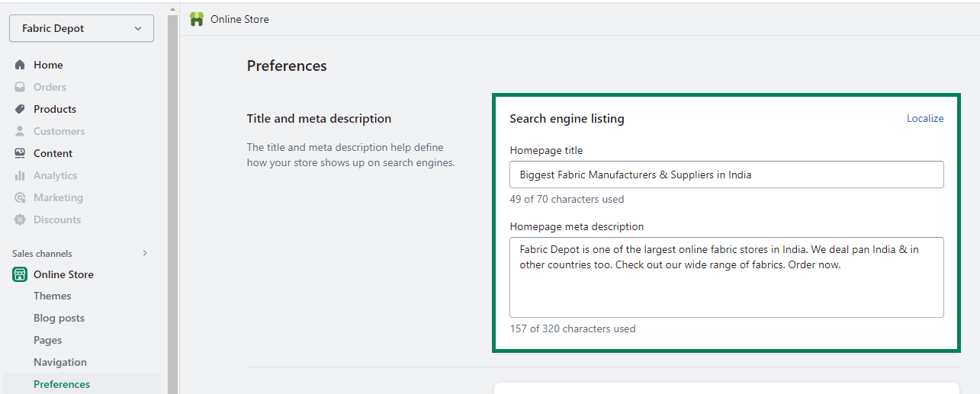980x394 pixels.
Task: Click the Customers person icon
Action: pos(20,131)
